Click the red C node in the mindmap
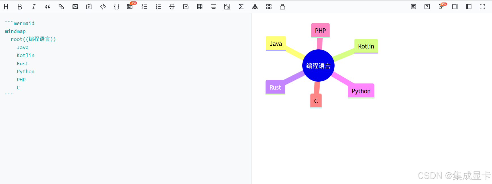The height and width of the screenshot is (184, 492). click(x=316, y=101)
